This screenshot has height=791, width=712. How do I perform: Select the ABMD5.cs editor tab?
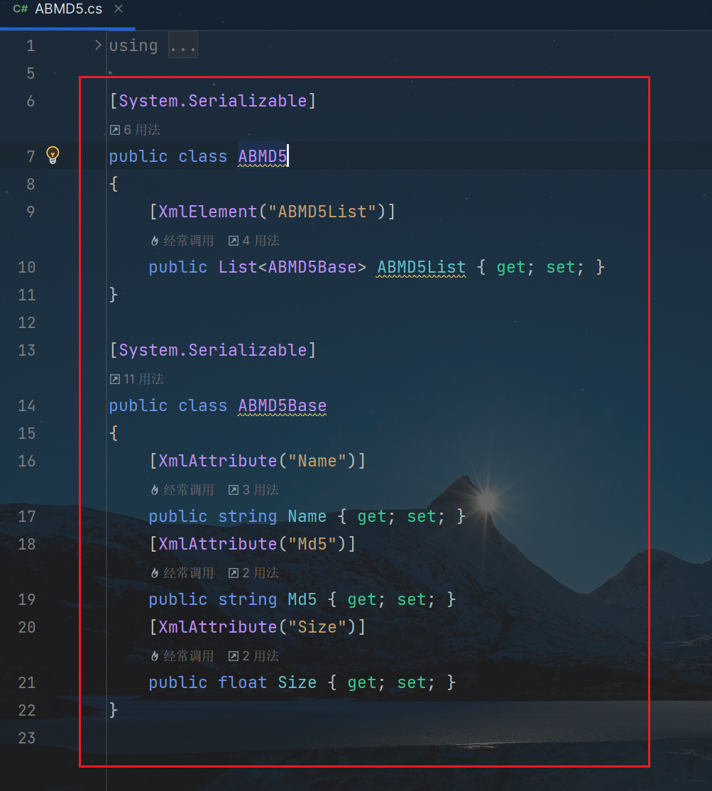click(67, 9)
